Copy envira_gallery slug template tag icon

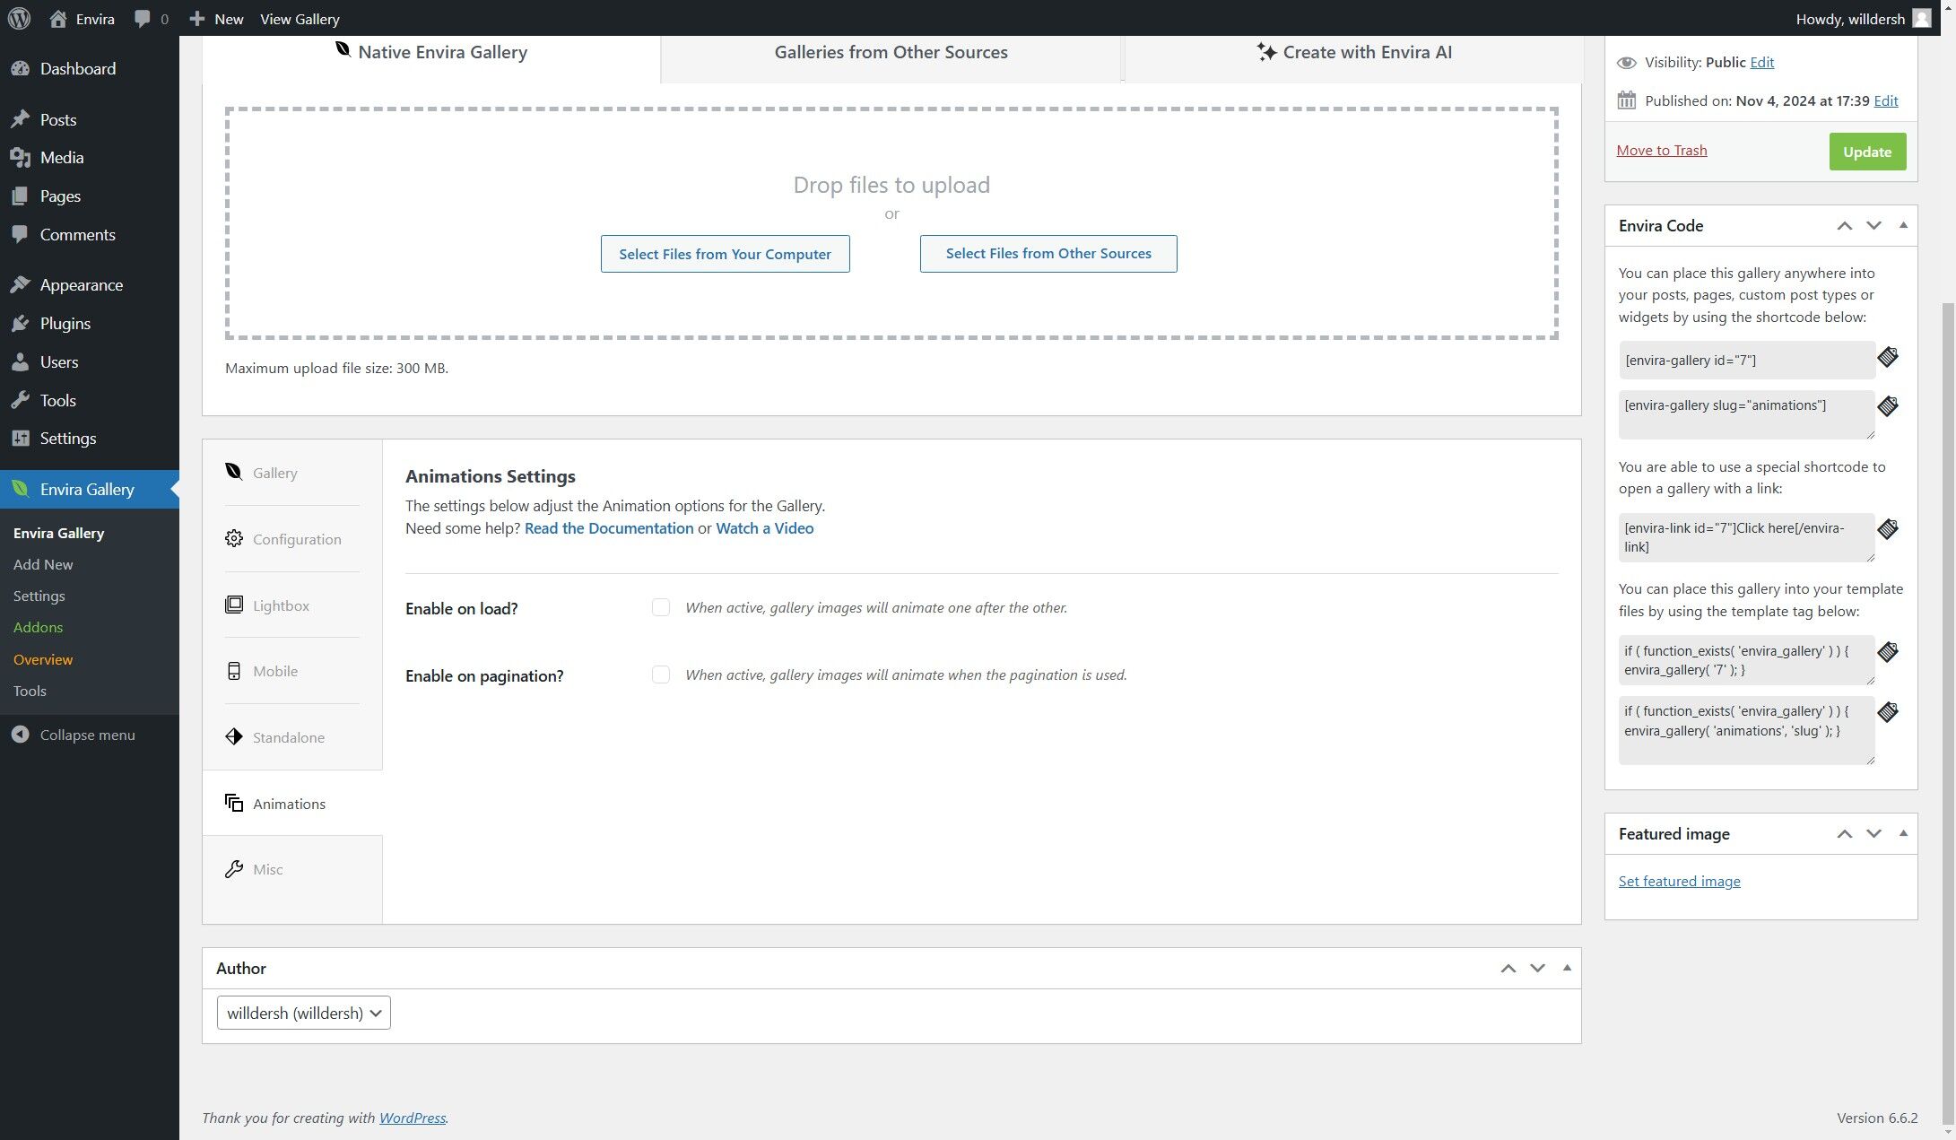(1888, 712)
